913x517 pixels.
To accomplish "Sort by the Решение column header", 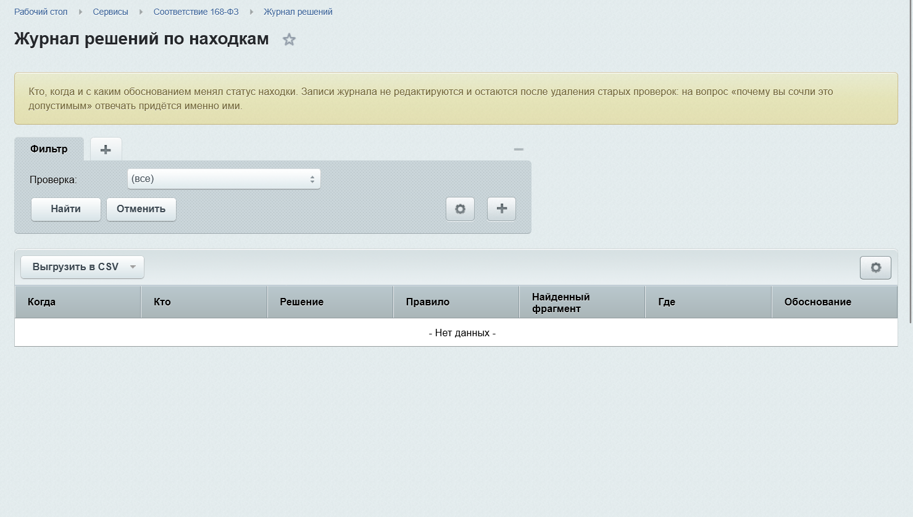I will (330, 302).
